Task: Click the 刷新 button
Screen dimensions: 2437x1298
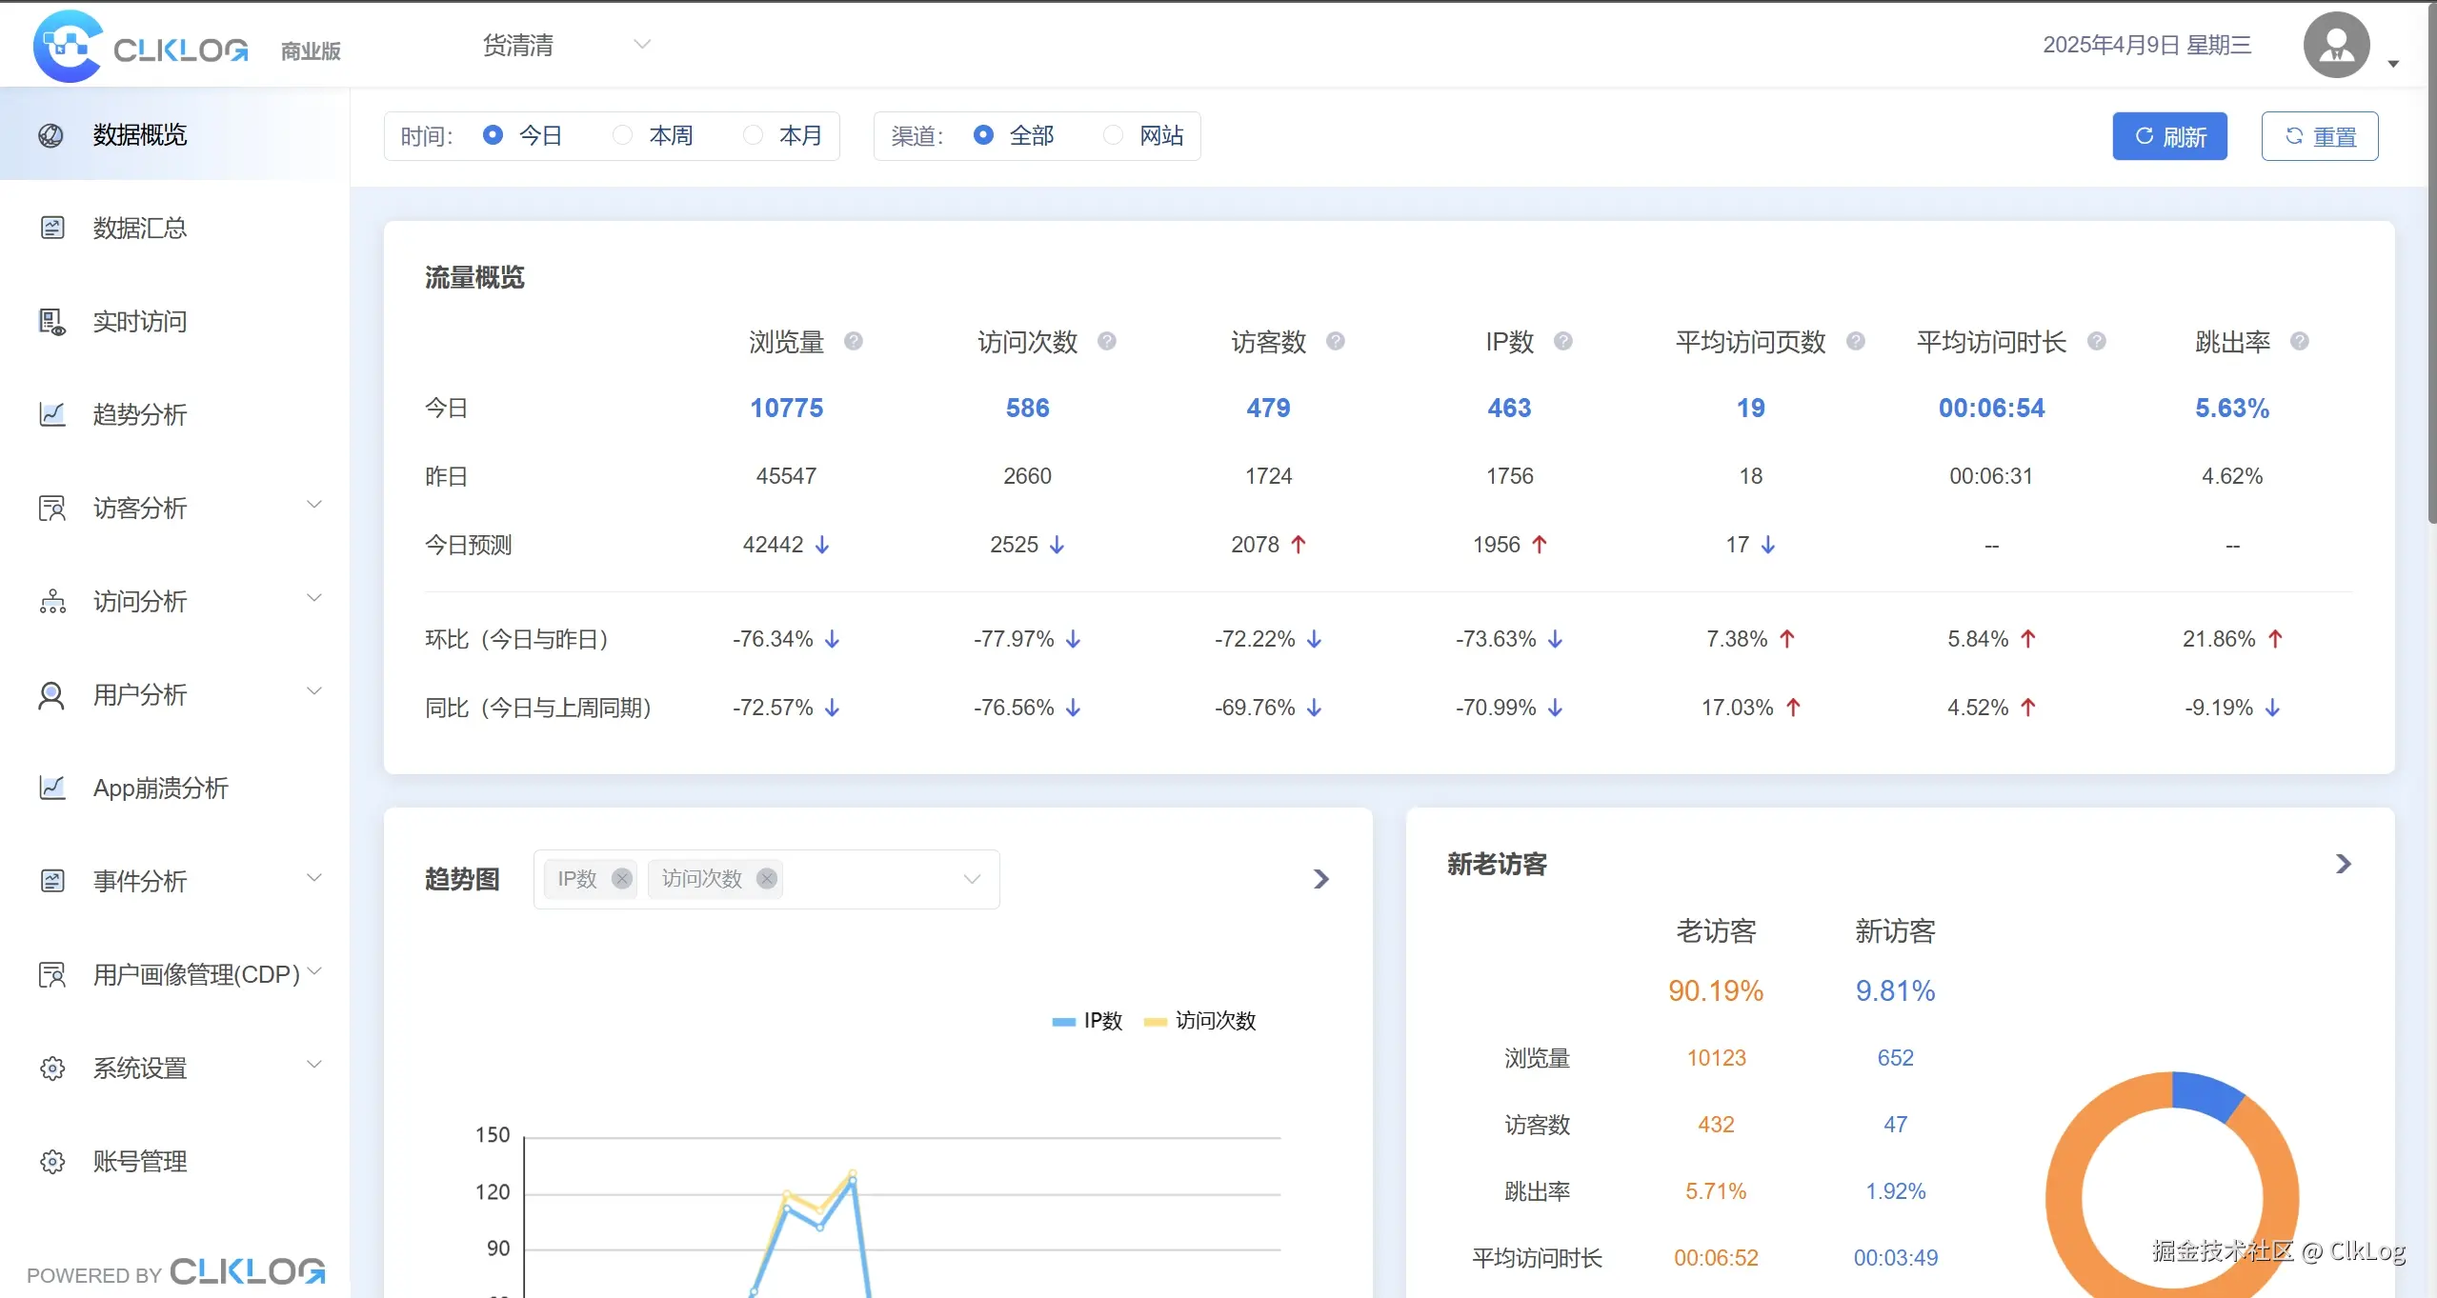Action: 2169,136
